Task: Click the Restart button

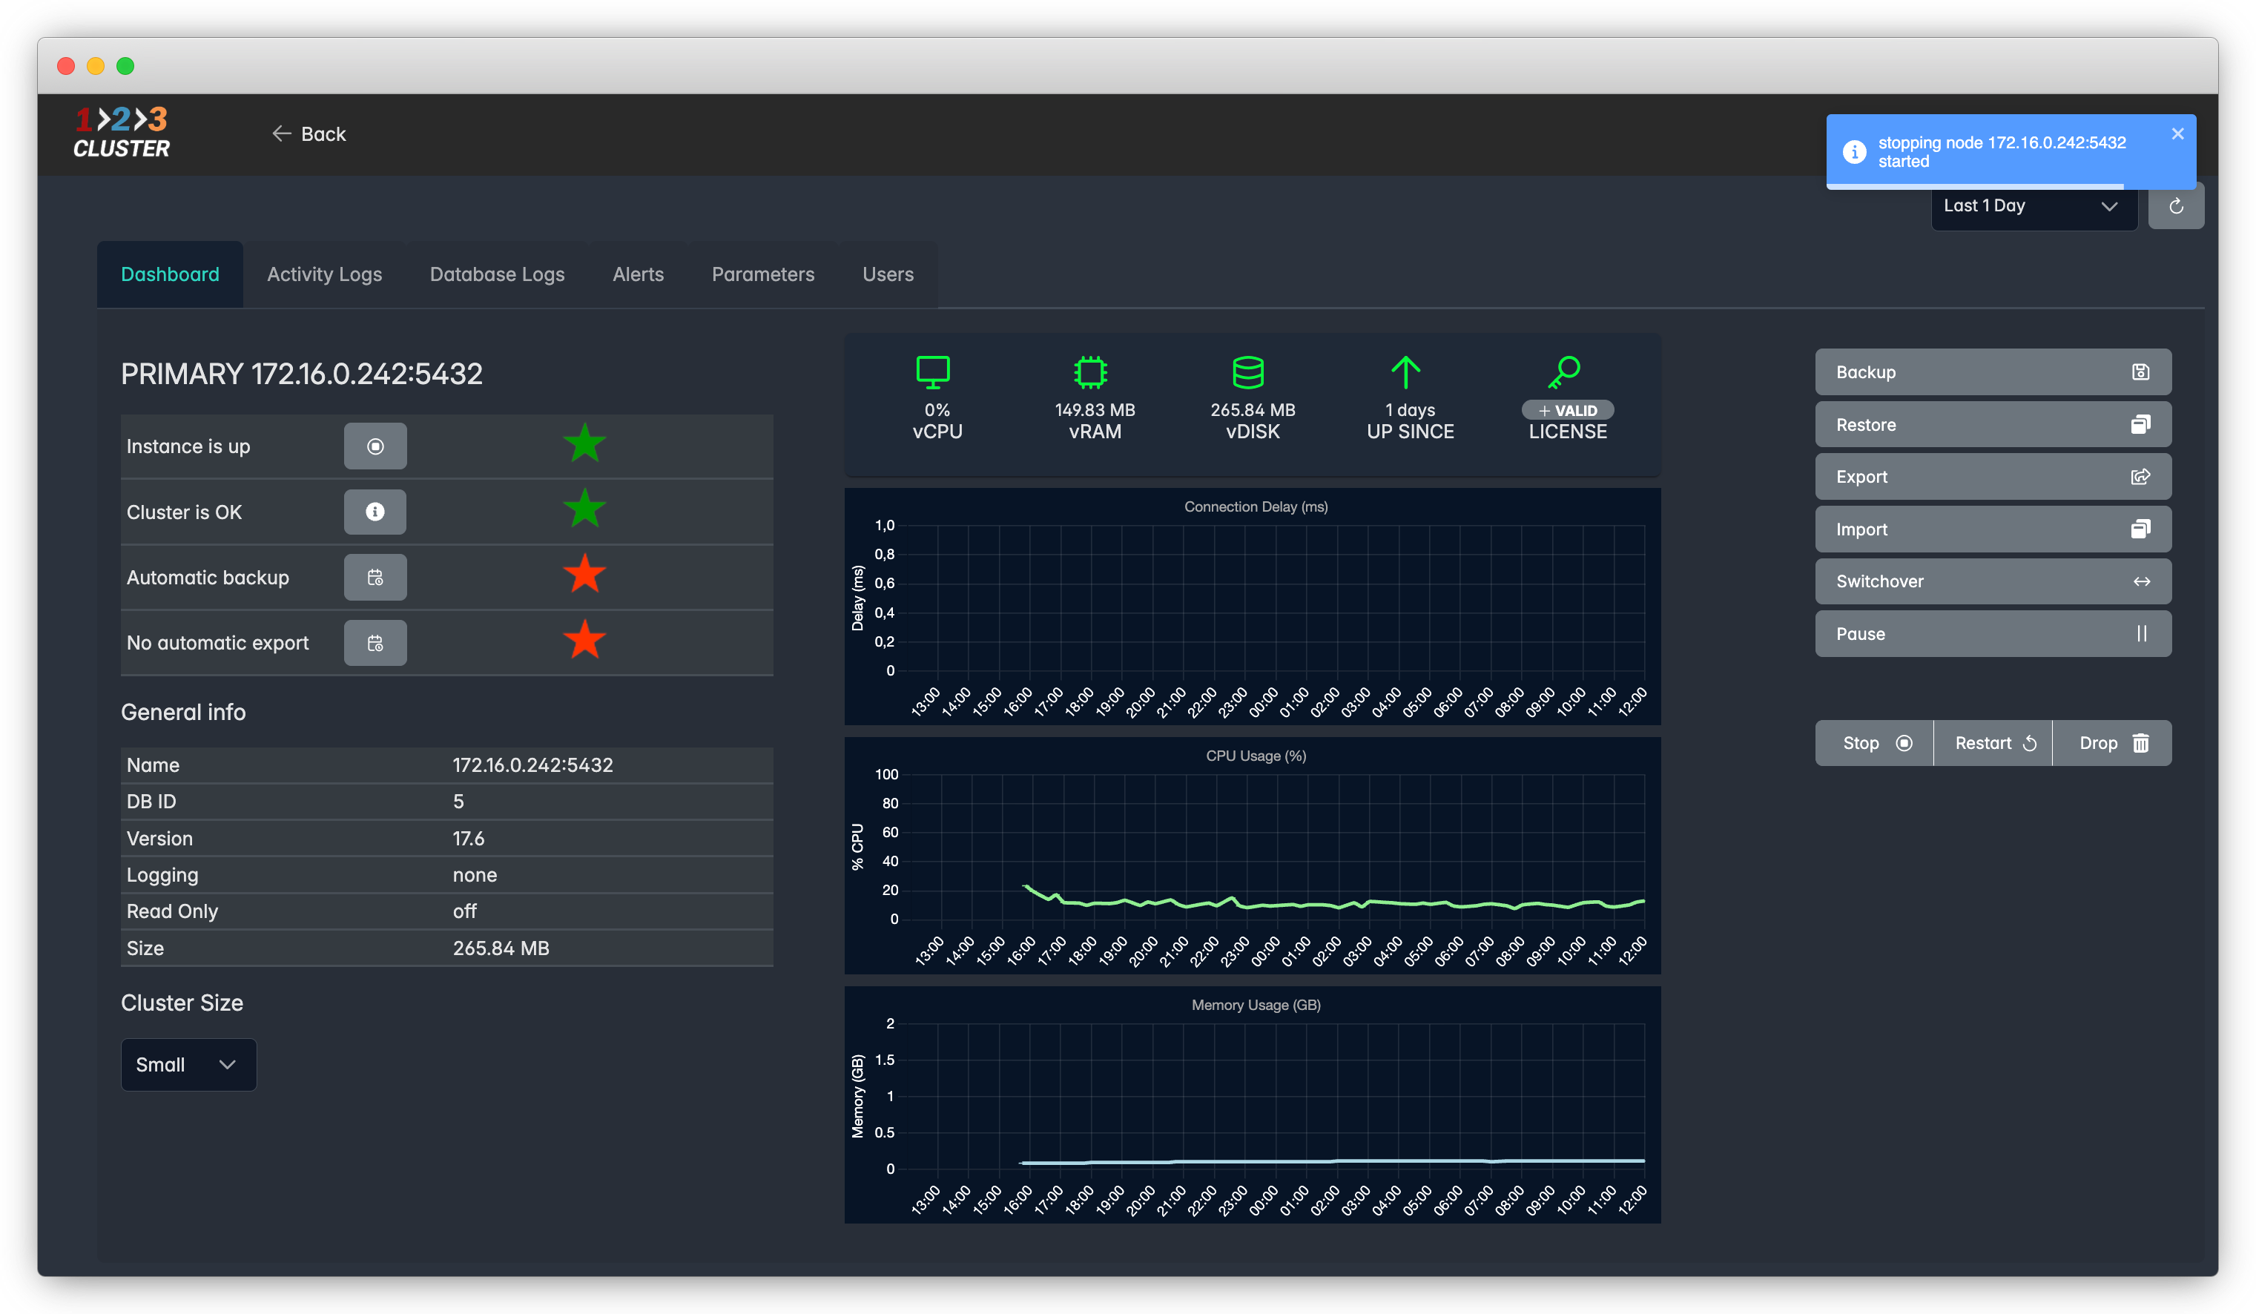Action: (1993, 743)
